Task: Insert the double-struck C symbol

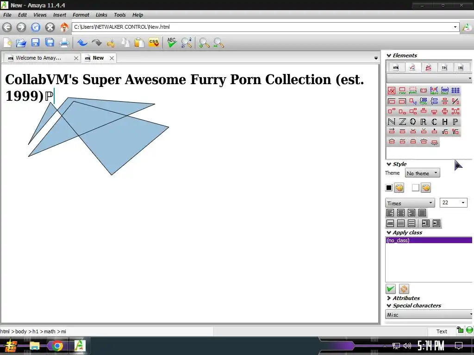Action: point(434,122)
